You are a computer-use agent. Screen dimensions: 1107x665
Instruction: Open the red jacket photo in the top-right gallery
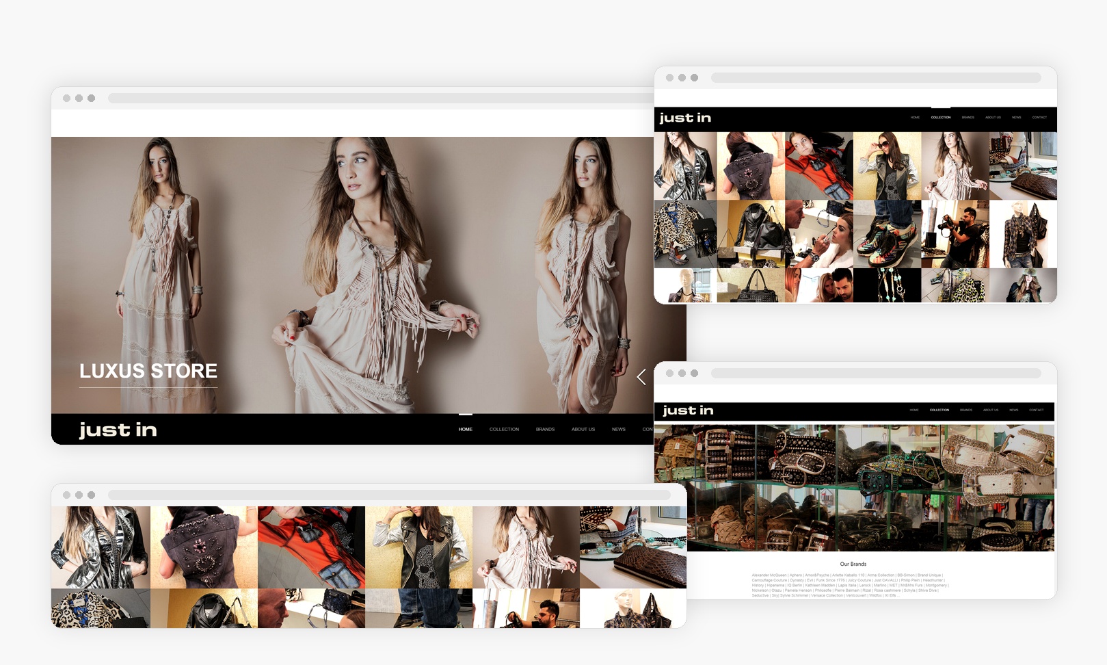[819, 166]
